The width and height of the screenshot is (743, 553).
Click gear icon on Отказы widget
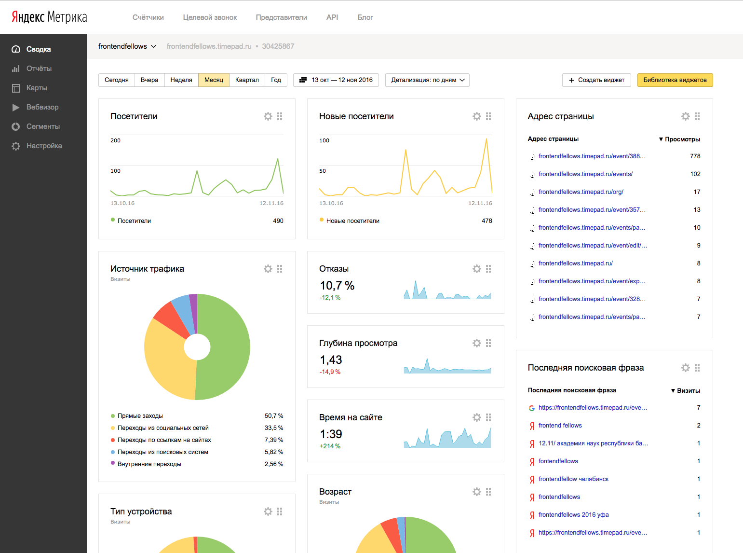click(477, 269)
